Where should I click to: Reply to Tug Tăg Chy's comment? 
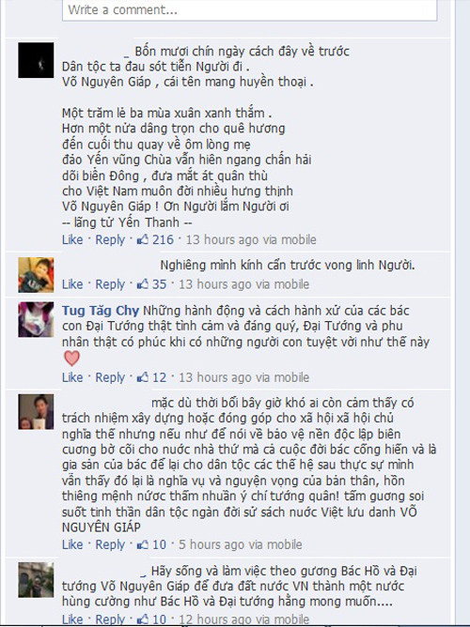(110, 377)
